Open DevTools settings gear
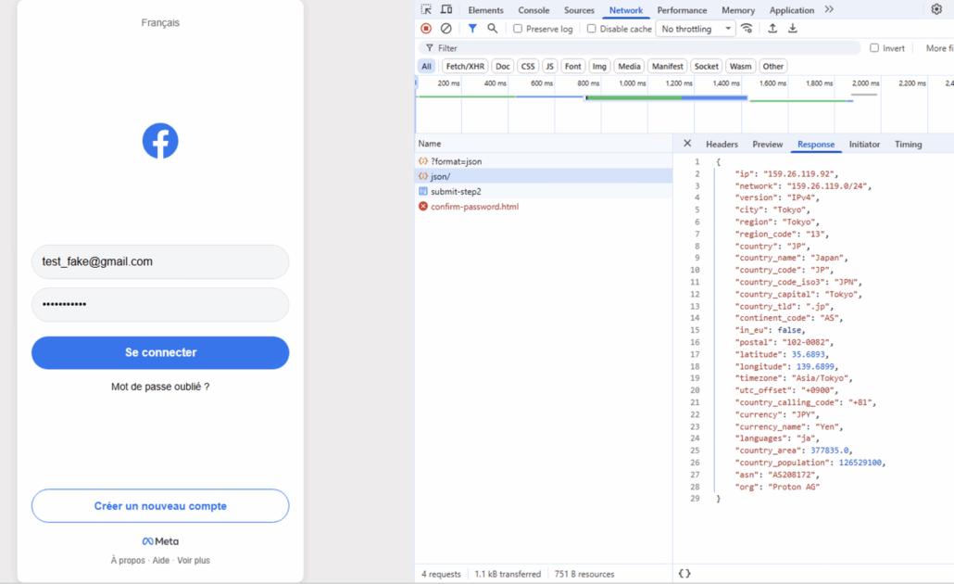Image resolution: width=954 pixels, height=584 pixels. pos(936,9)
